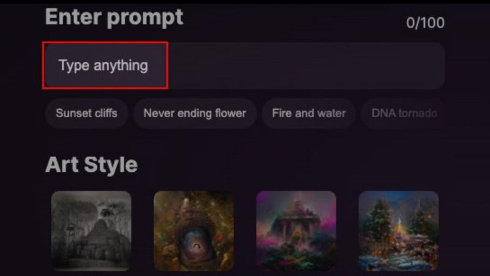Click the 0/100 character counter
The height and width of the screenshot is (276, 490).
(425, 23)
